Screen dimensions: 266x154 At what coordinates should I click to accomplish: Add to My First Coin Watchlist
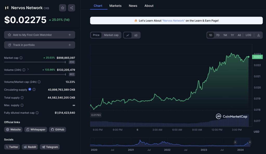point(39,35)
